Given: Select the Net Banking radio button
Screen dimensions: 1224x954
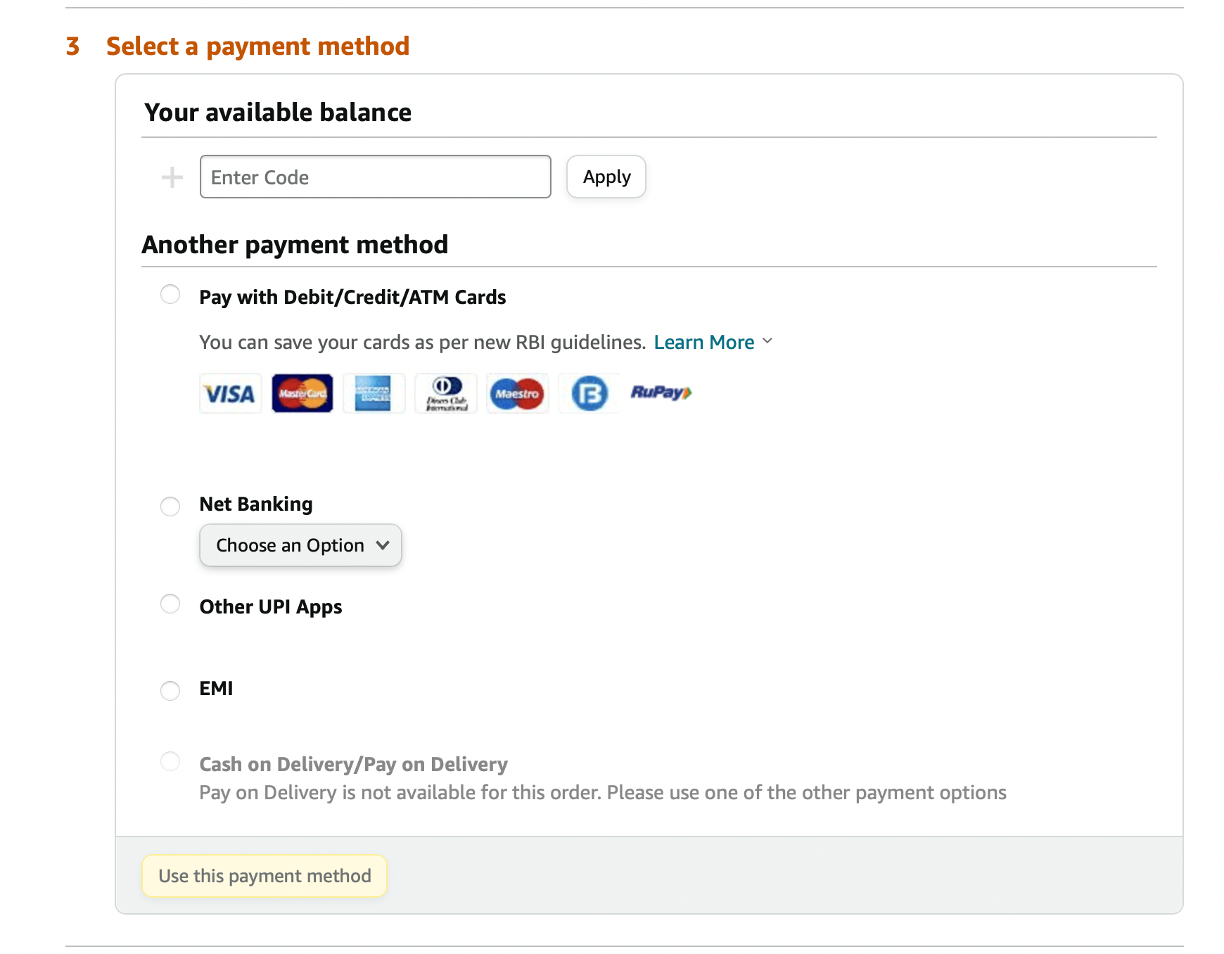Looking at the screenshot, I should coord(170,507).
